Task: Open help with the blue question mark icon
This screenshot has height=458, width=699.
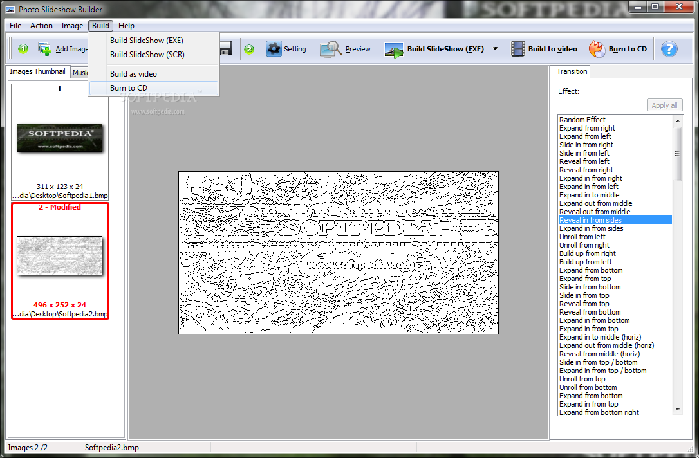Action: [669, 48]
